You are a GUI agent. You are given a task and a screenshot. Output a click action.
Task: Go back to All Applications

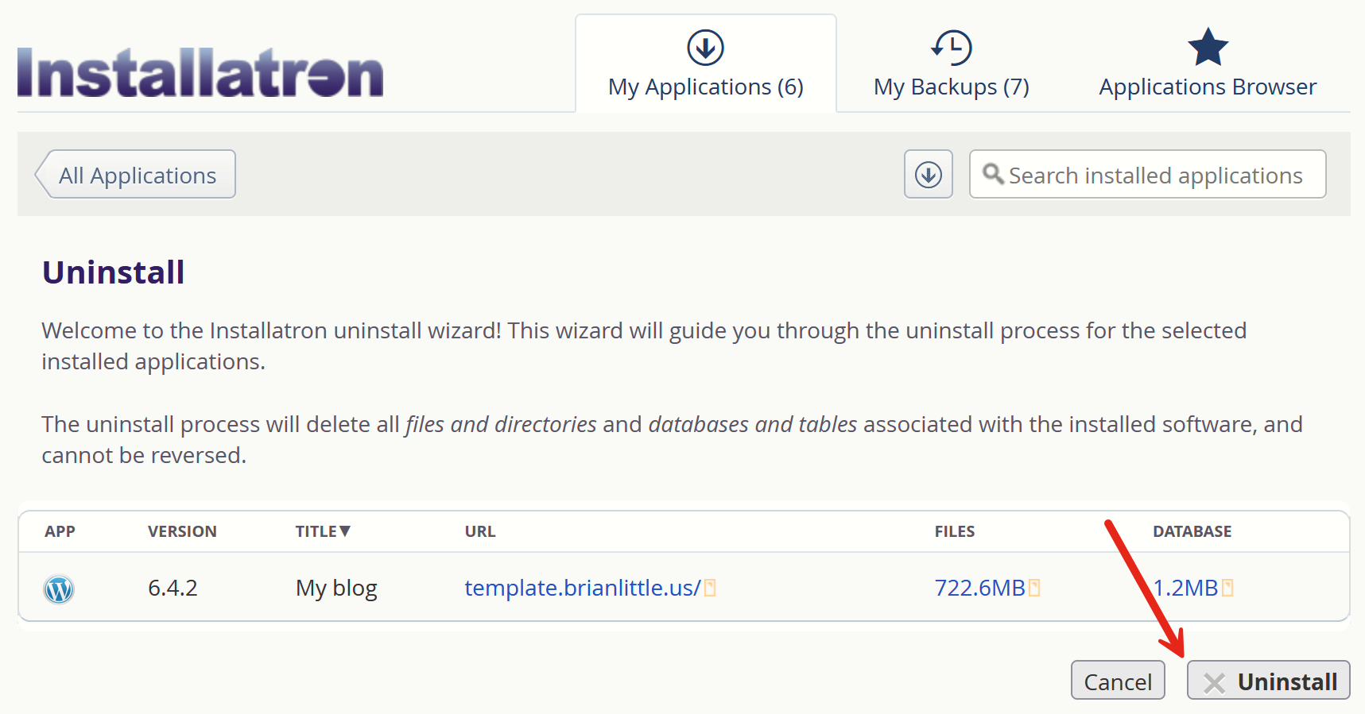[x=137, y=175]
